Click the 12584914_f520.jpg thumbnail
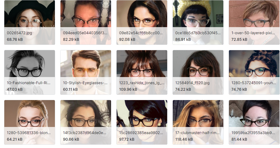The height and width of the screenshot is (148, 280). (198, 72)
